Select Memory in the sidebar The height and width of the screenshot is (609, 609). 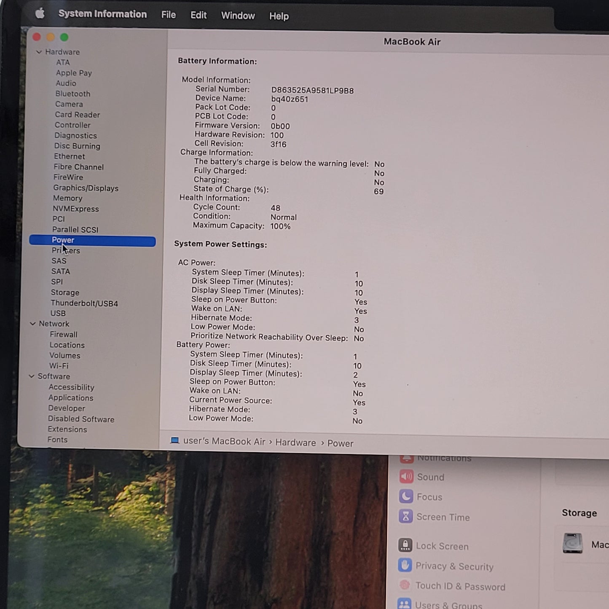coord(67,198)
